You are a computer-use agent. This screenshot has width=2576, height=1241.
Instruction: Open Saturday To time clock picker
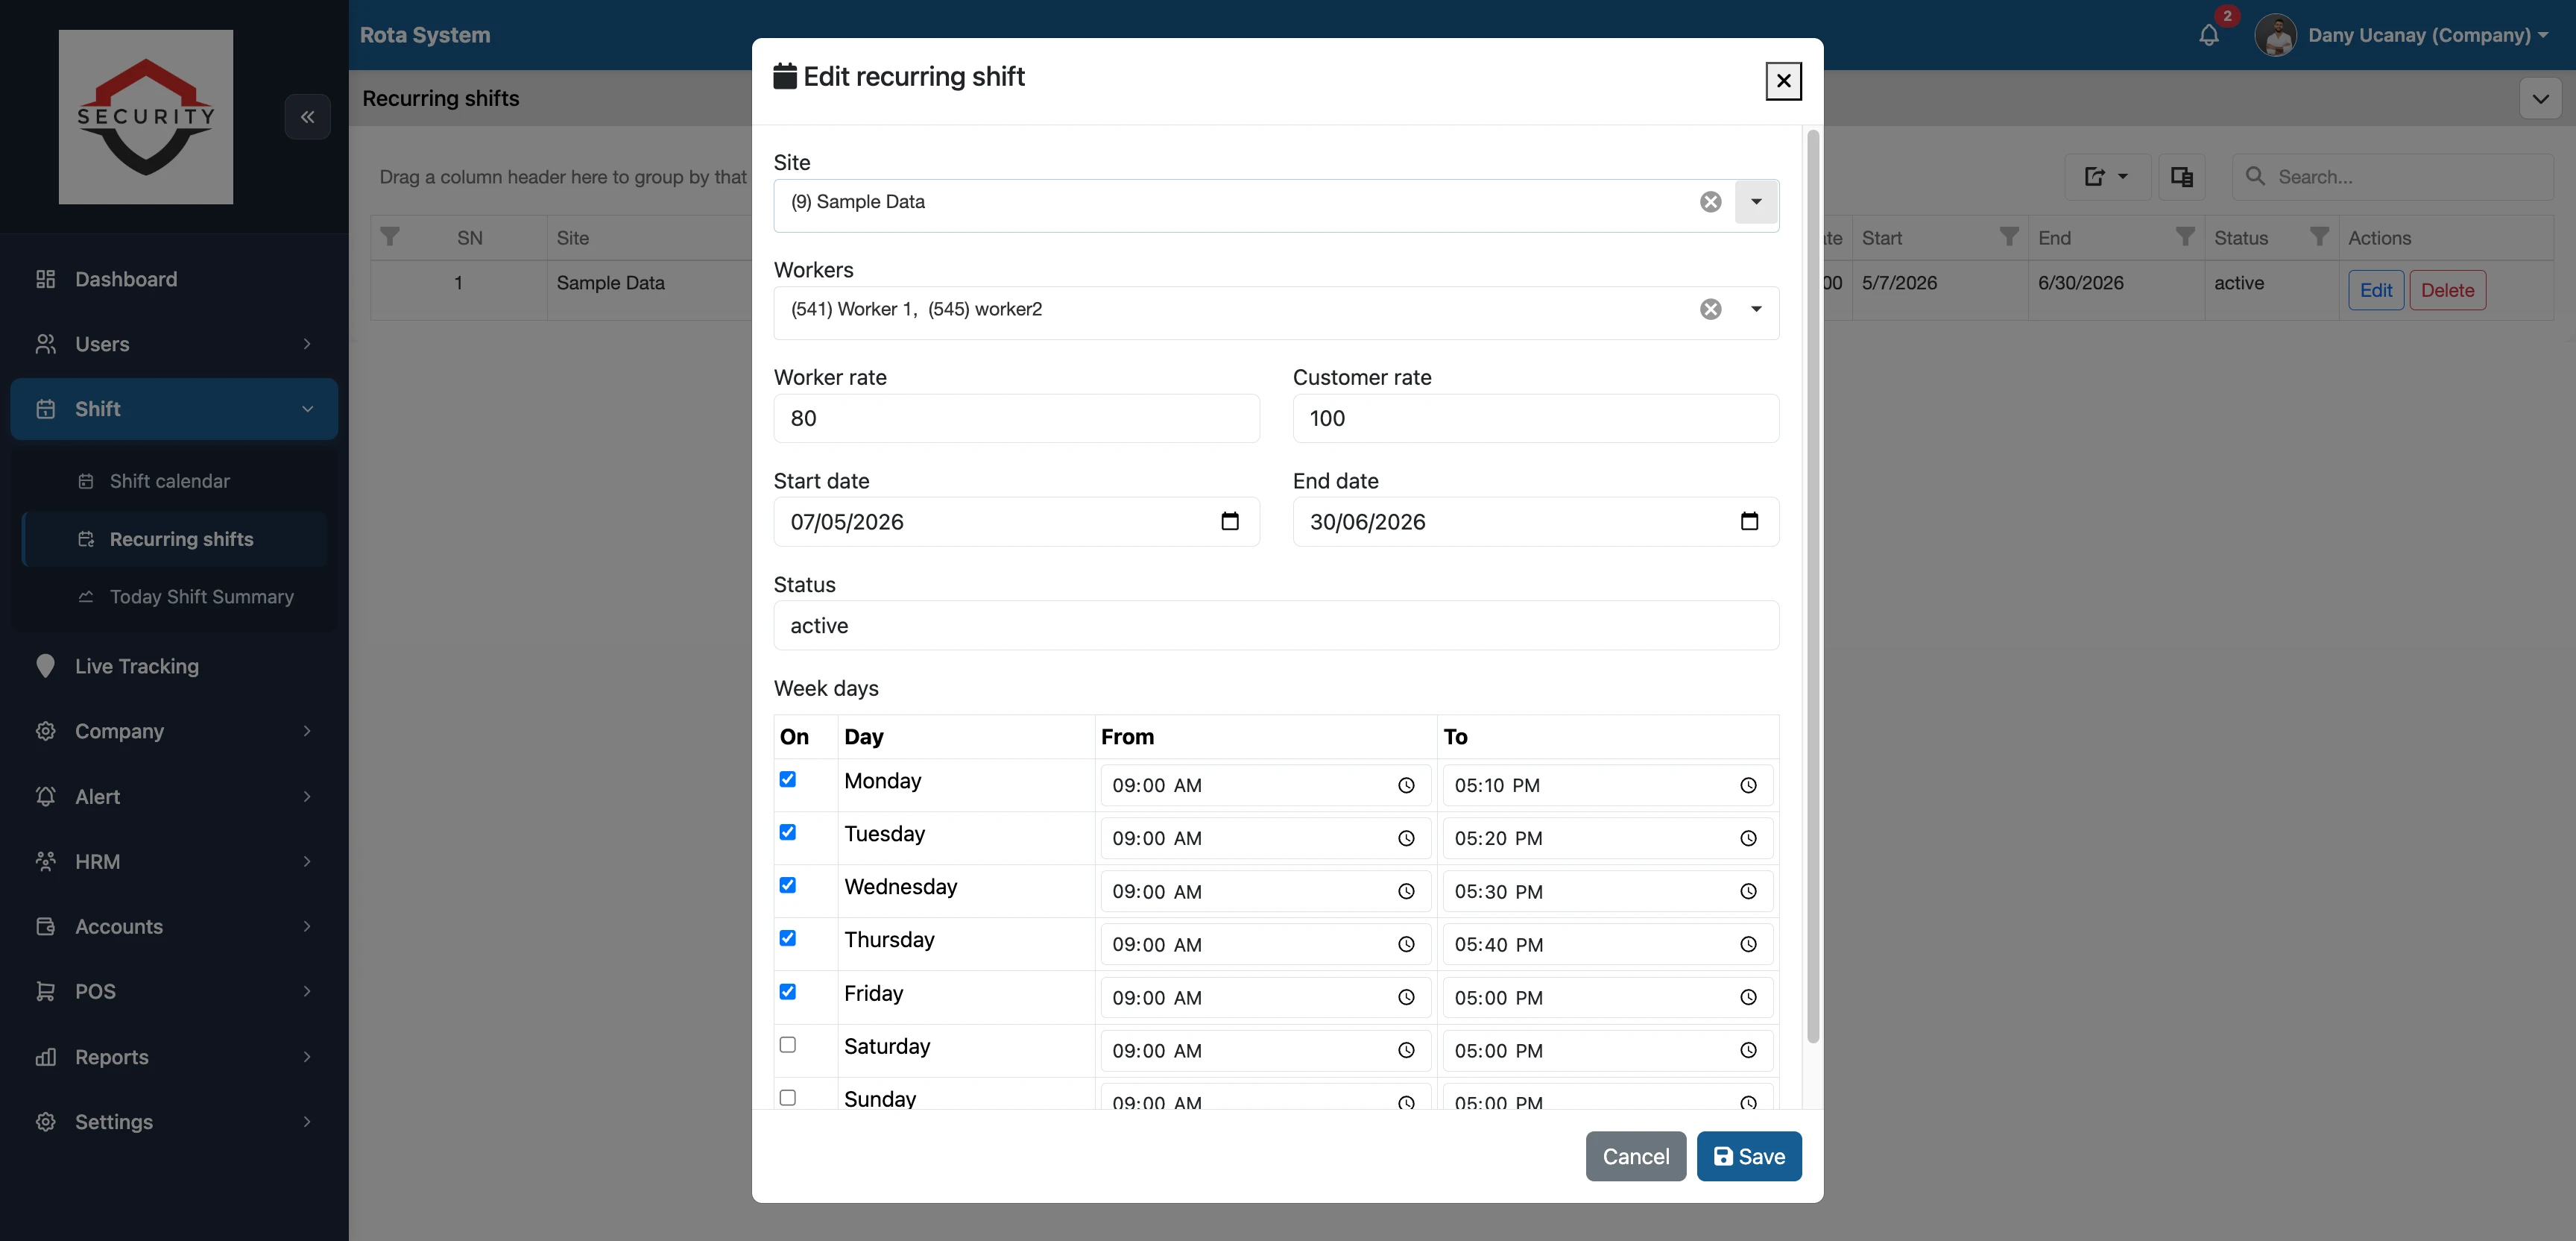coord(1748,1051)
